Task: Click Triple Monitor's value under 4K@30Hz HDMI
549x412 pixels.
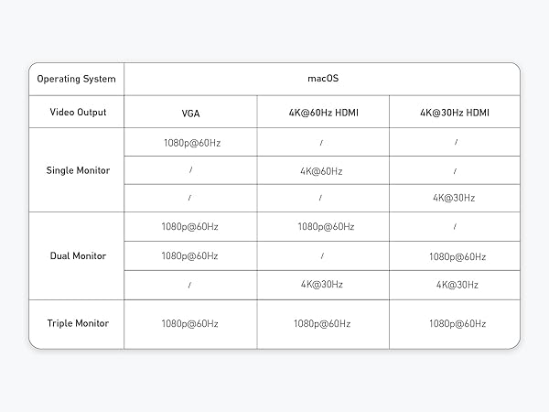Action: pyautogui.click(x=455, y=323)
